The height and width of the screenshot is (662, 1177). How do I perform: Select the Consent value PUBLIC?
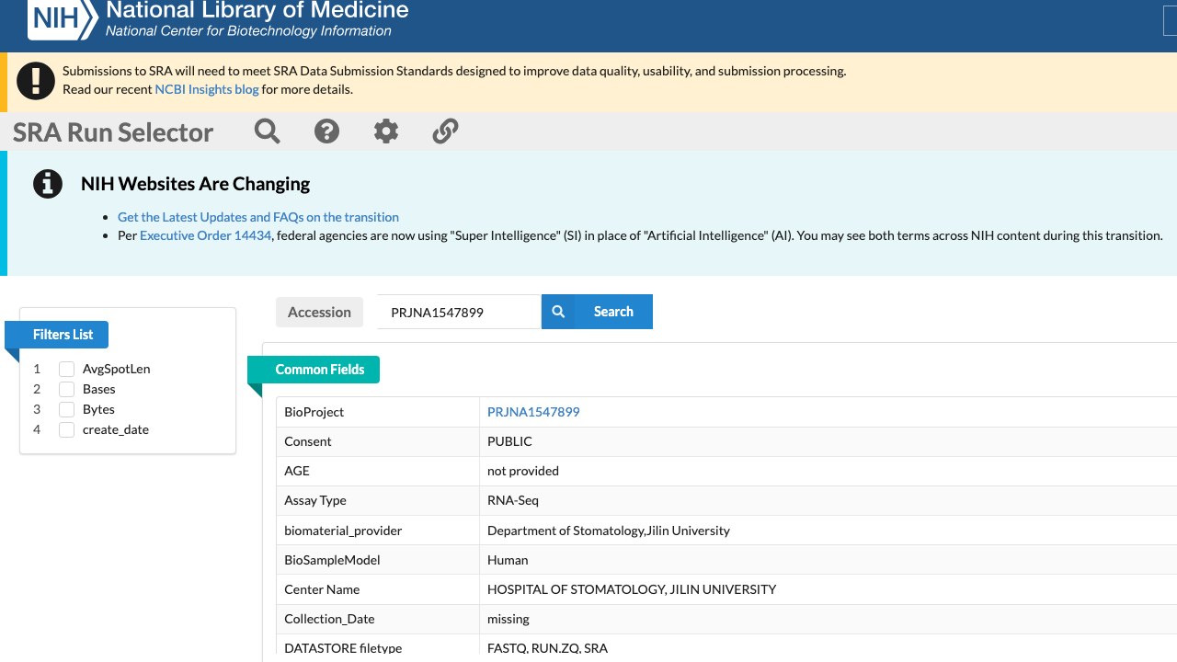509,441
